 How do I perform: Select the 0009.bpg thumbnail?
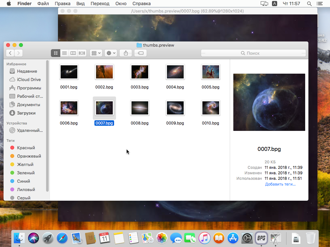pyautogui.click(x=175, y=108)
